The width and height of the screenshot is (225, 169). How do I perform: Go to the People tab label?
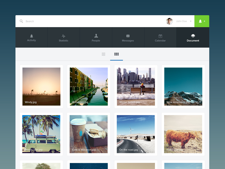[96, 41]
